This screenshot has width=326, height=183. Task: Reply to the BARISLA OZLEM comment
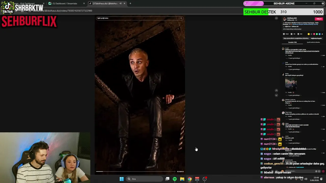(290, 55)
